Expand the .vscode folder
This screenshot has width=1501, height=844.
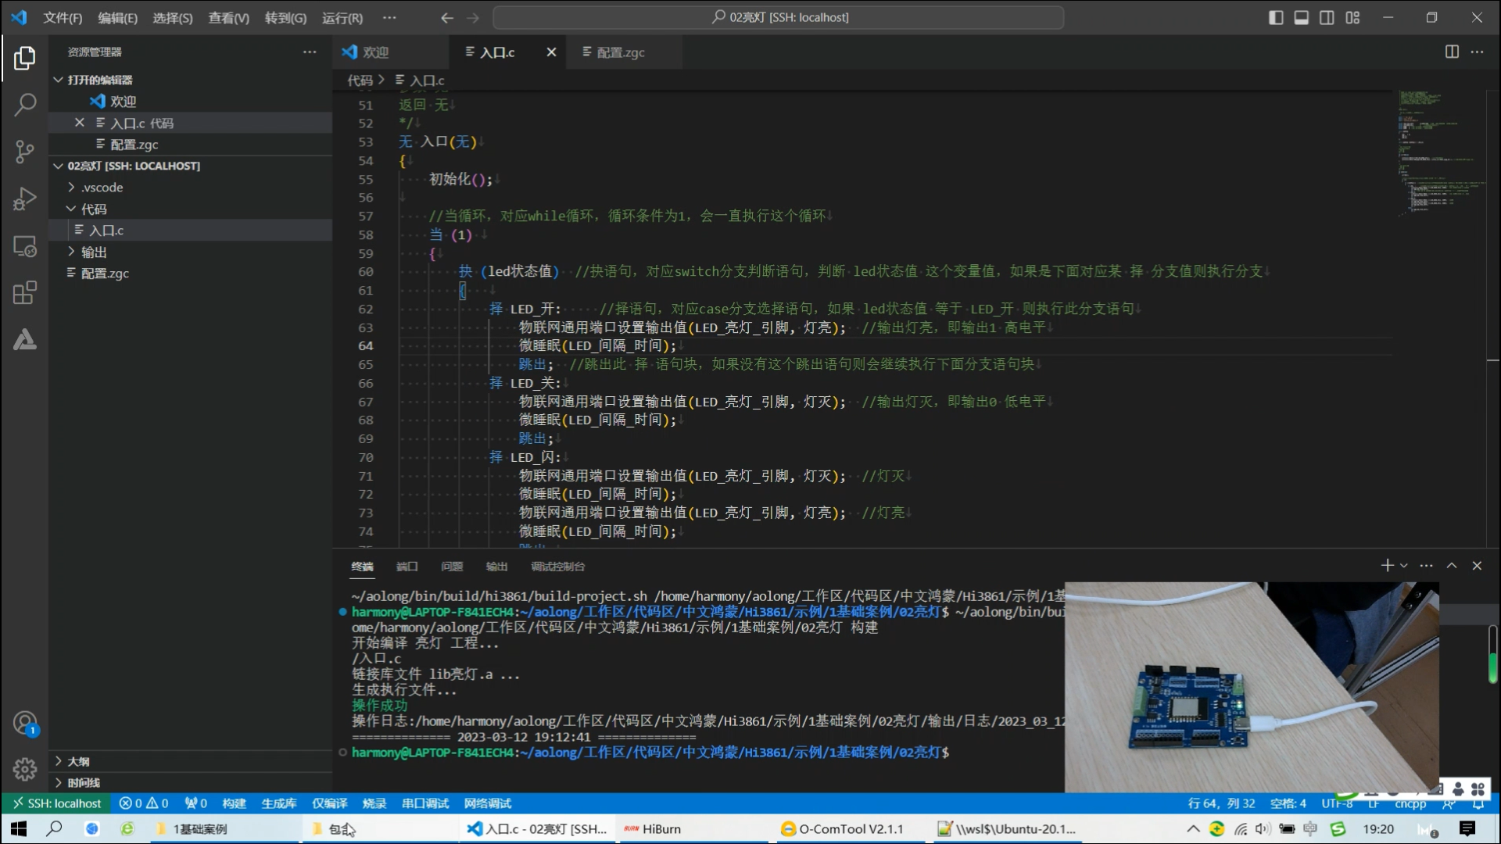pos(102,188)
